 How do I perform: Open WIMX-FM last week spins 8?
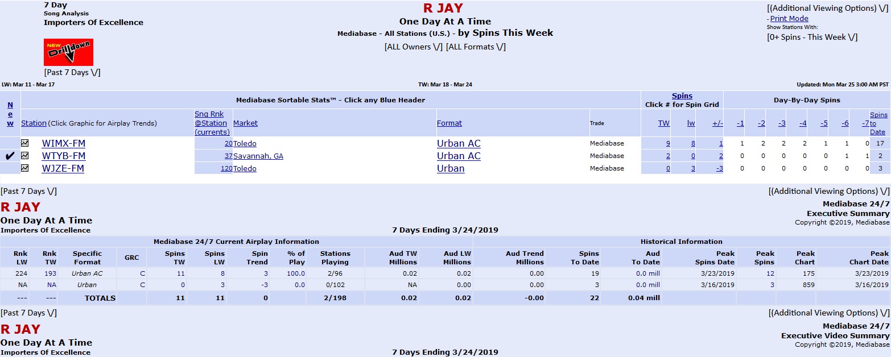tap(693, 144)
